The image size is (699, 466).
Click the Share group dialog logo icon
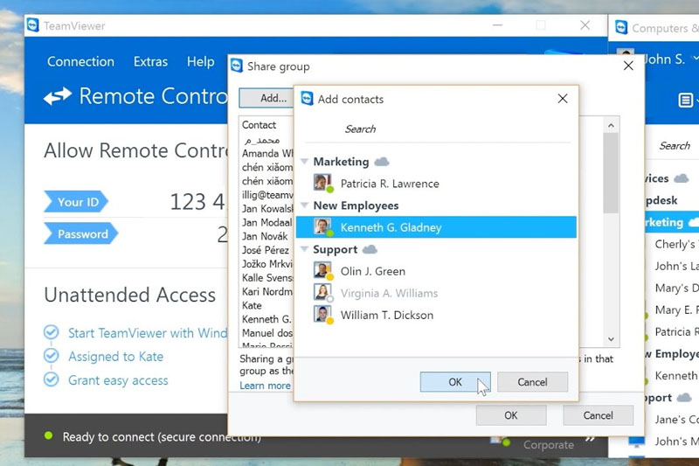tap(237, 66)
